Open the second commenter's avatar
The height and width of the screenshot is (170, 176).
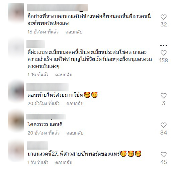(x=16, y=48)
